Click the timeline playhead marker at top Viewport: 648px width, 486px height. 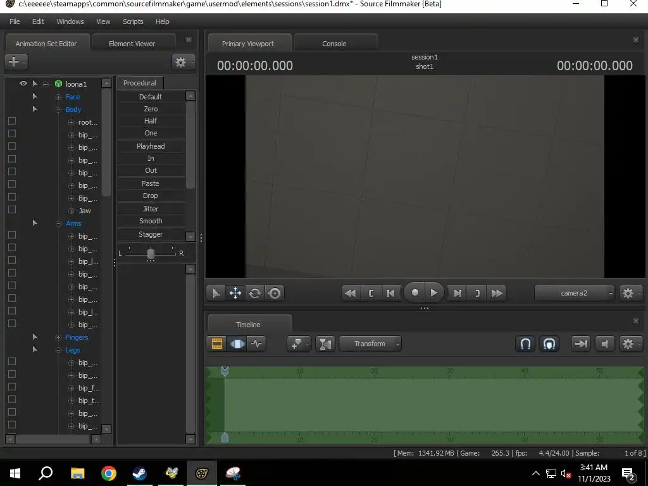[x=225, y=371]
